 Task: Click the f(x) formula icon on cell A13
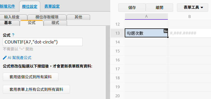click(166, 31)
